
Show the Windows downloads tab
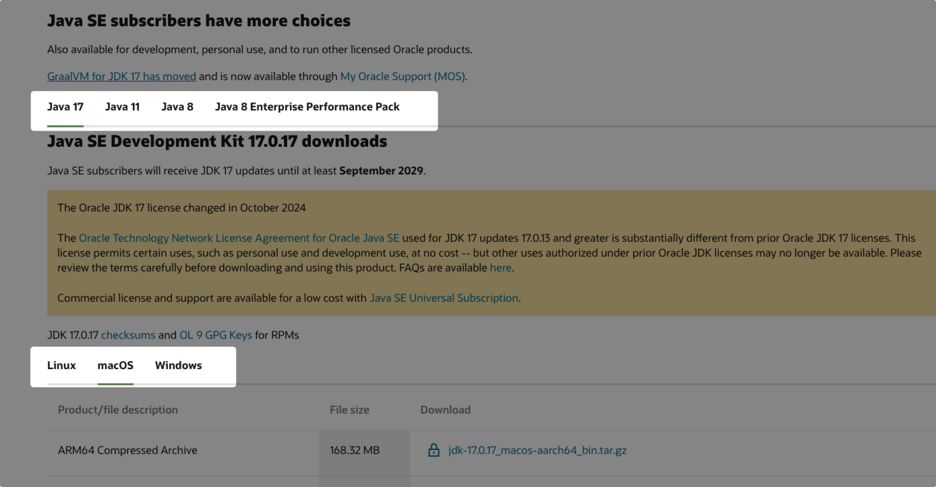click(x=178, y=365)
